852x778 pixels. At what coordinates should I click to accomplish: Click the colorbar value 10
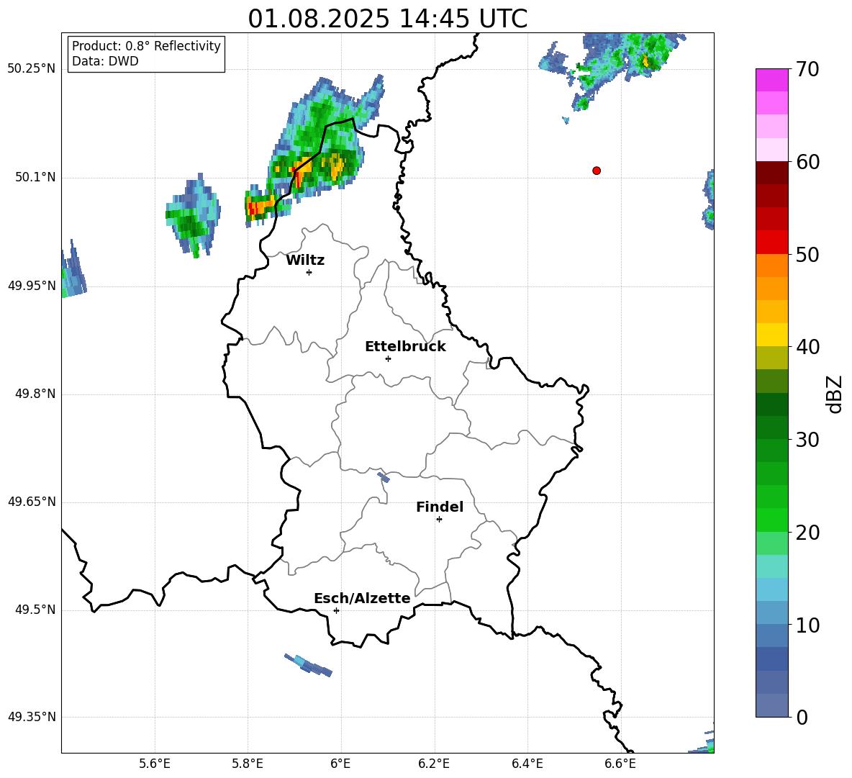point(807,625)
